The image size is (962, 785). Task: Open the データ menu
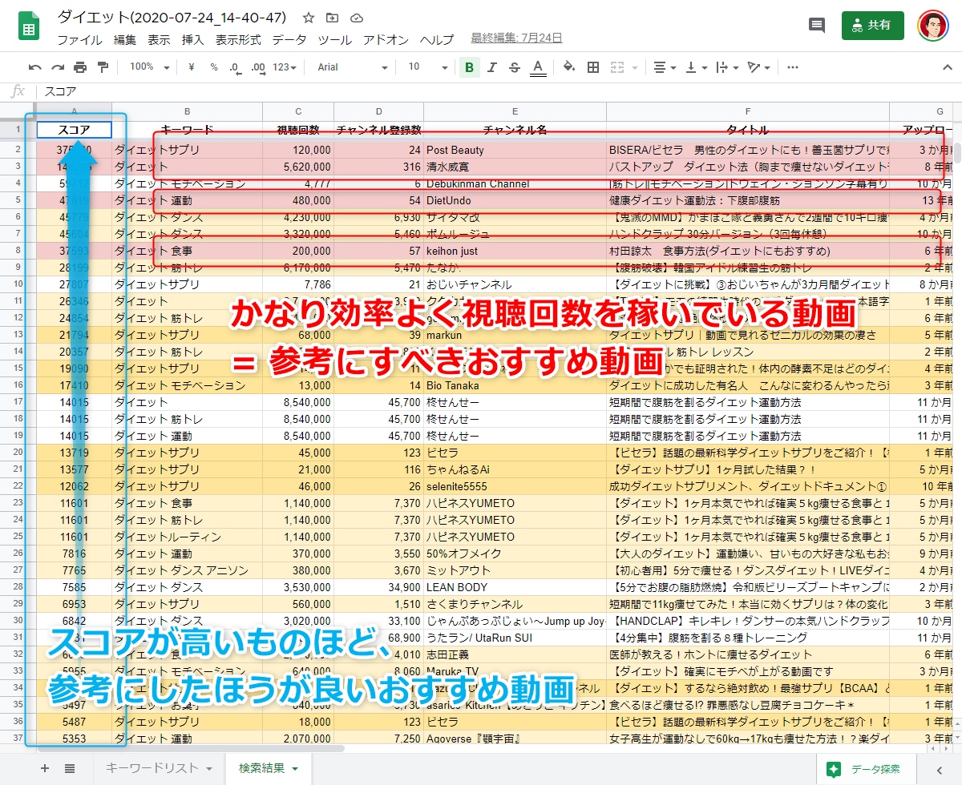tap(289, 39)
